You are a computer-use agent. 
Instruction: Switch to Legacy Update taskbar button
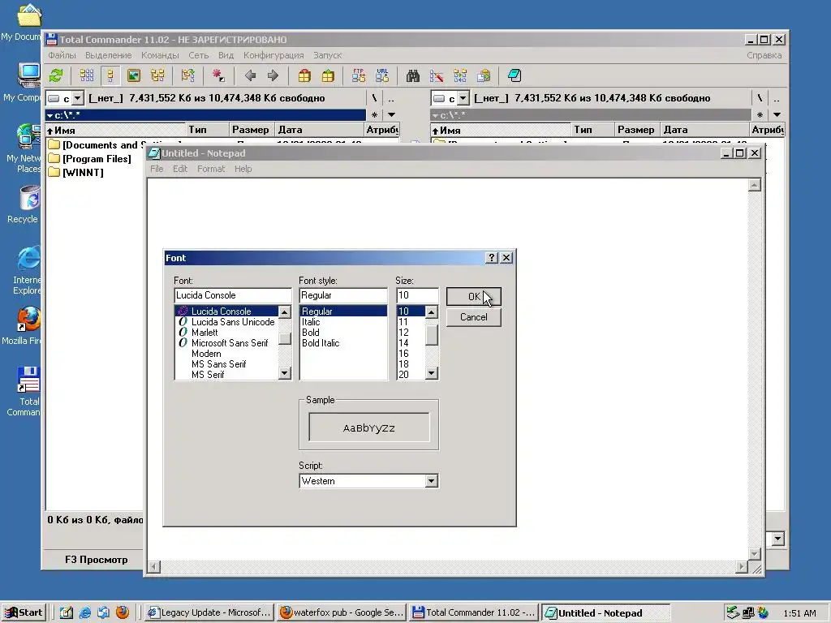point(209,613)
